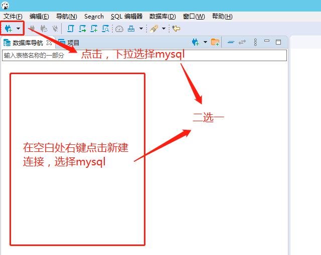The image size is (321, 255).
Task: Click the SQL script icon with magnifier
Action: click(x=106, y=29)
